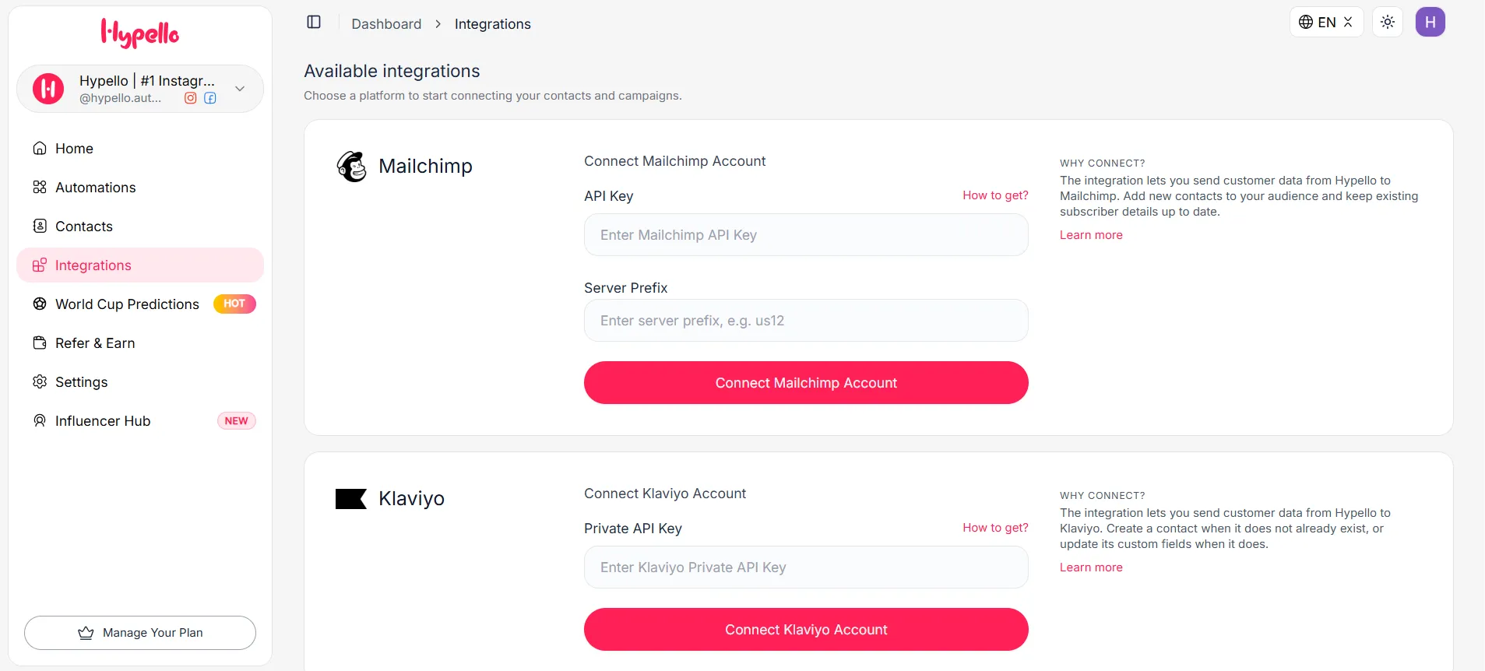Open World Cup Predictions
1485x671 pixels.
click(140, 304)
